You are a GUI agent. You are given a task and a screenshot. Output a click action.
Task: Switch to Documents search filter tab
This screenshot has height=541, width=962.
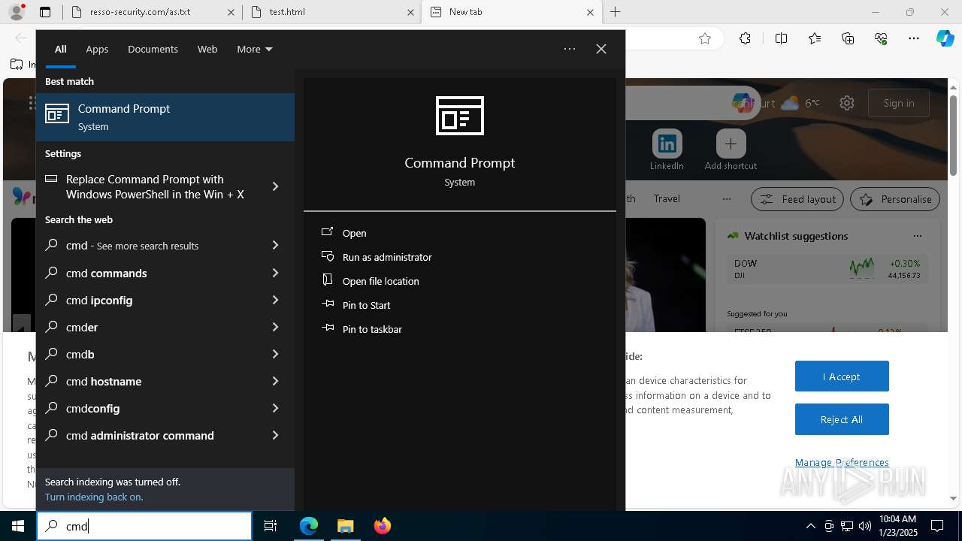153,49
